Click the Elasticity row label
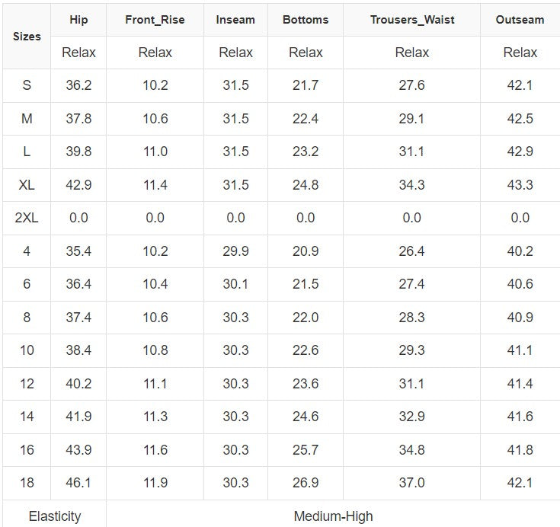 pos(54,516)
